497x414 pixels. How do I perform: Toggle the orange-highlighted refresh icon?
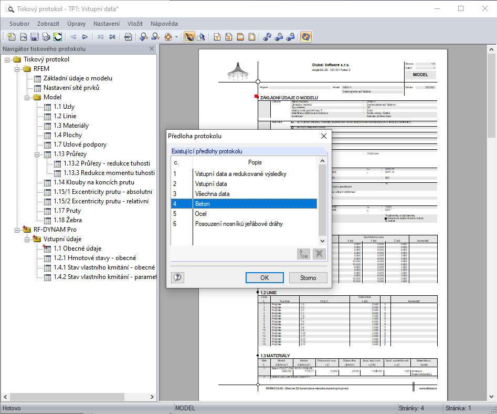pyautogui.click(x=306, y=37)
